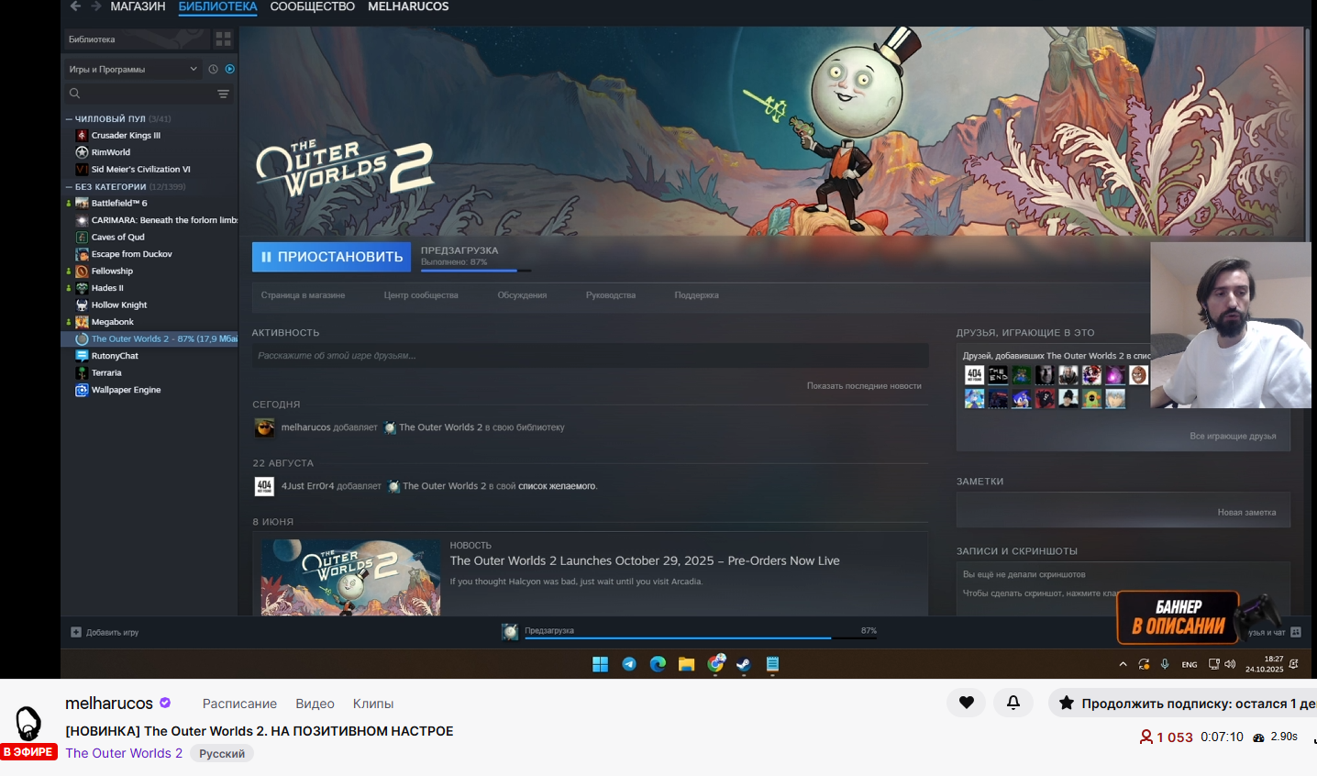Click the activity status input field

tap(590, 356)
